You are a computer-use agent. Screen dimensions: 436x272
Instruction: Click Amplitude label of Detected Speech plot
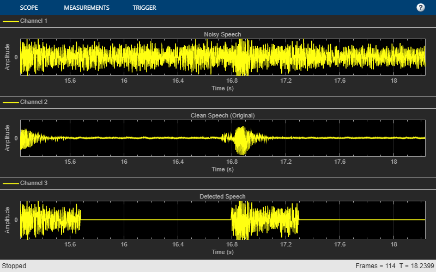click(x=8, y=220)
